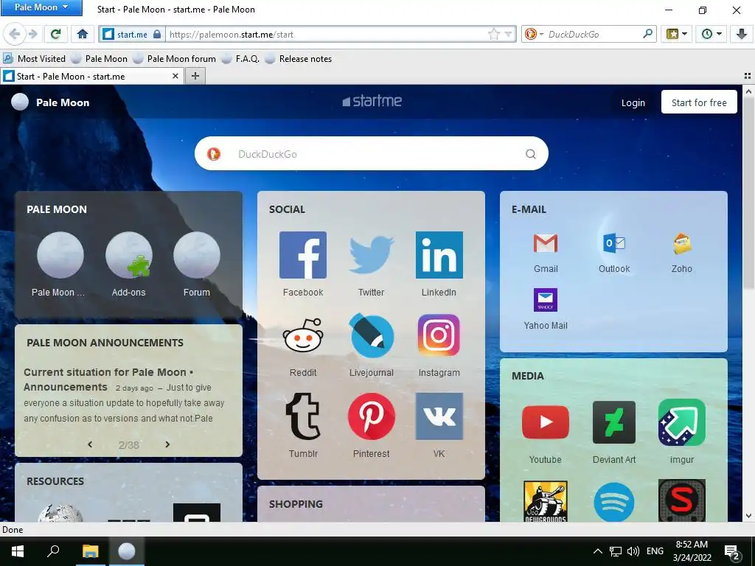Image resolution: width=755 pixels, height=566 pixels.
Task: Go to the next announcement
Action: point(167,444)
